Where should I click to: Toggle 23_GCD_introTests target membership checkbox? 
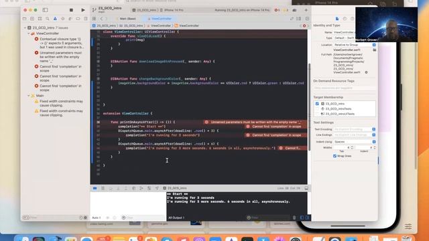317,108
